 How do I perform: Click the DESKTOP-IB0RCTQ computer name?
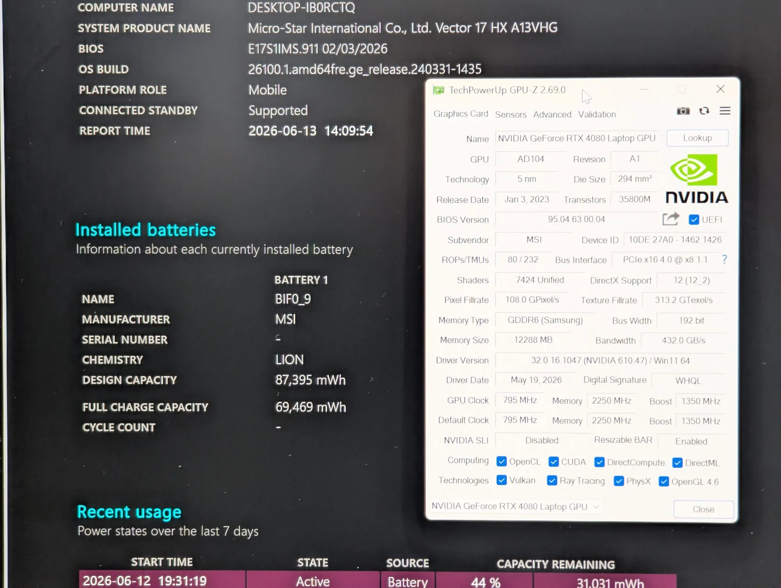tap(301, 7)
